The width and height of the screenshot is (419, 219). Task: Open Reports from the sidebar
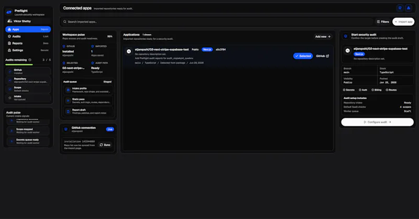coord(28,43)
